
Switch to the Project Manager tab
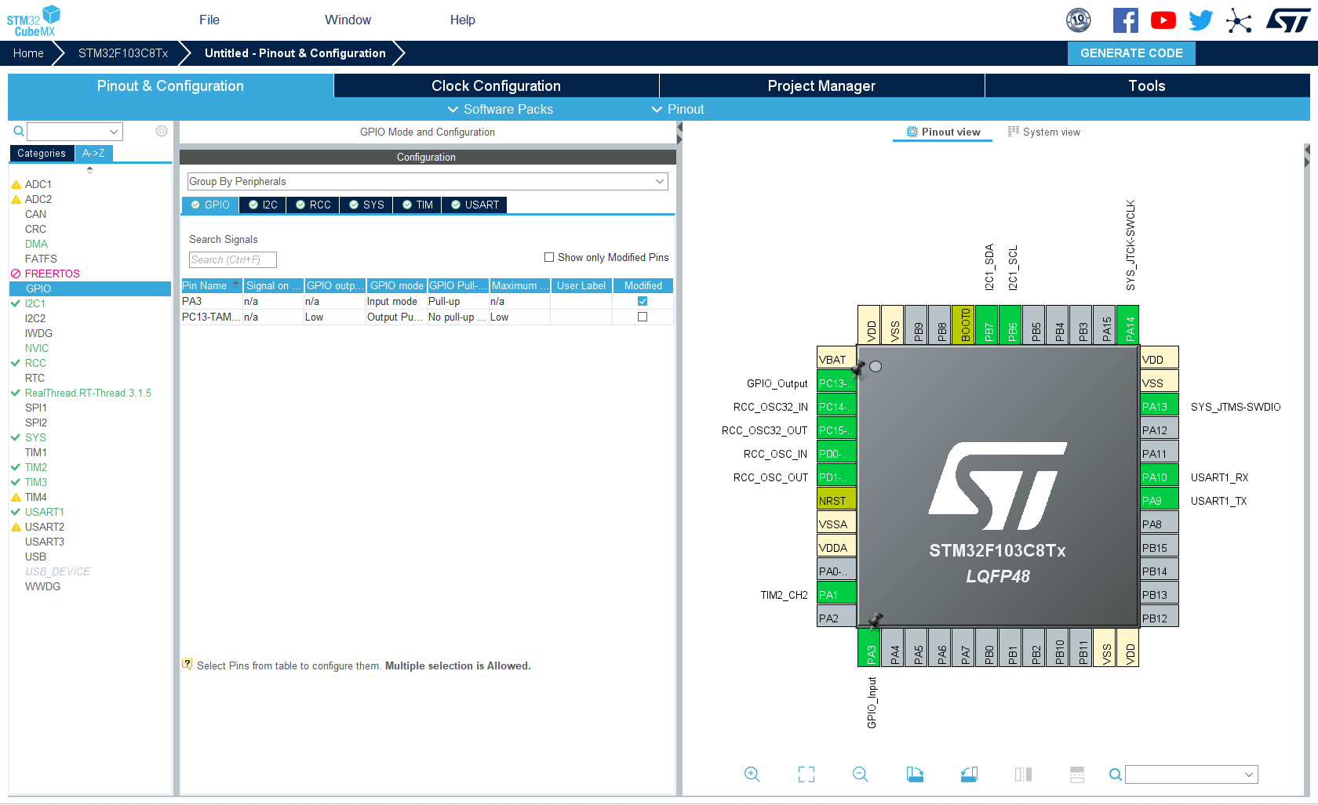[x=821, y=85]
